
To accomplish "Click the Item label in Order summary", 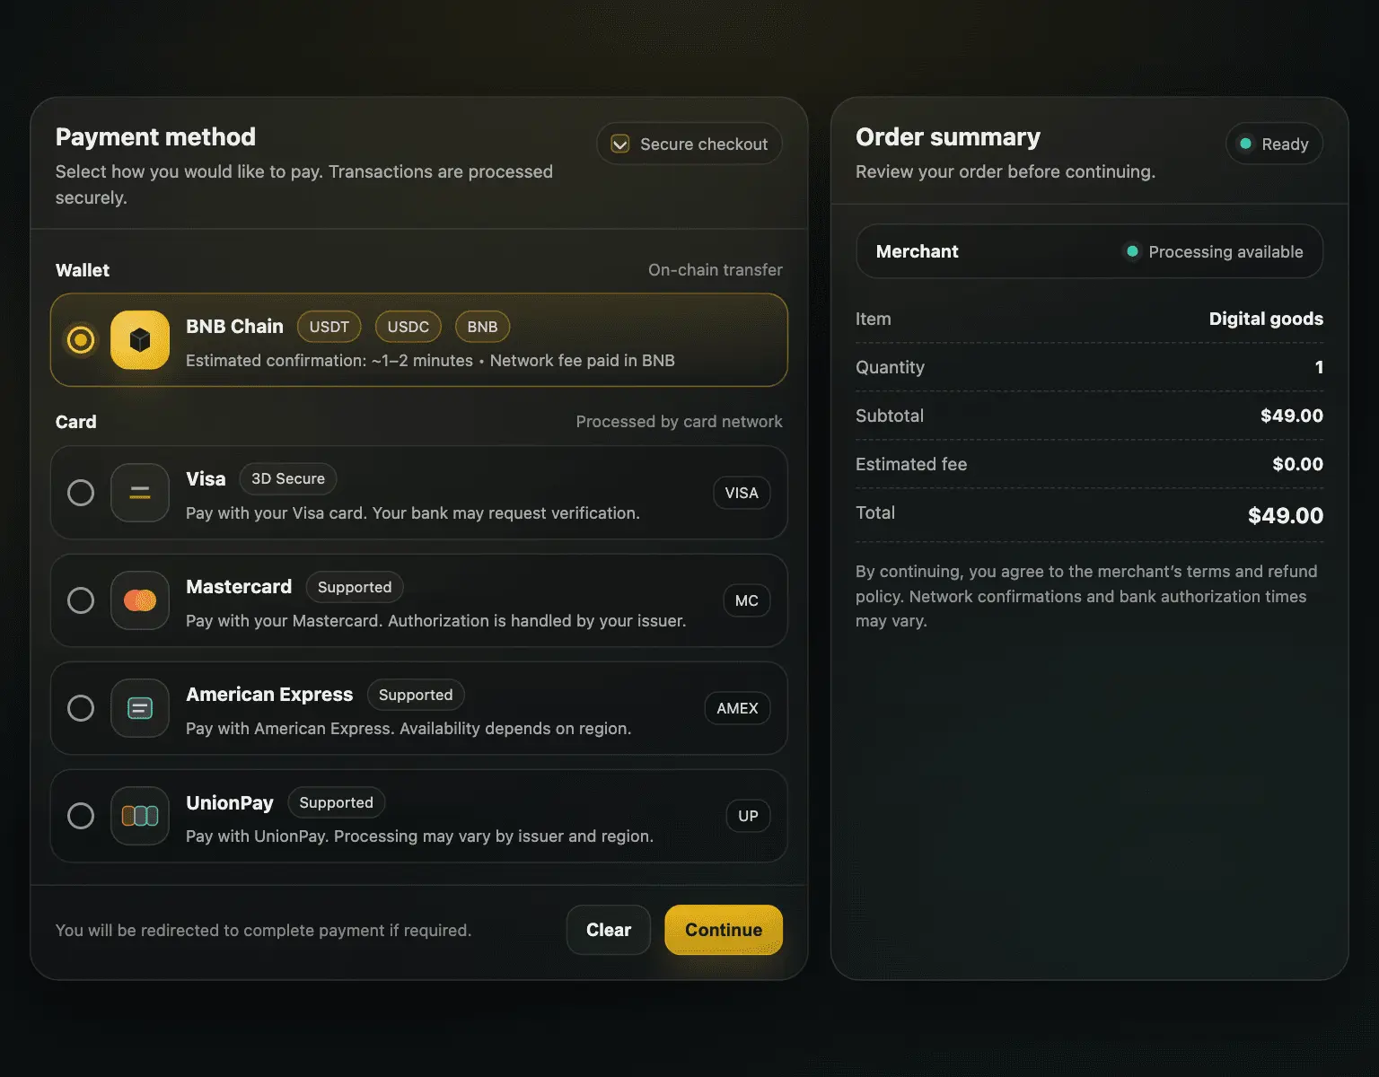I will 874,319.
